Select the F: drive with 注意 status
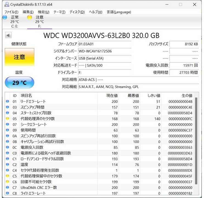 point(40,21)
